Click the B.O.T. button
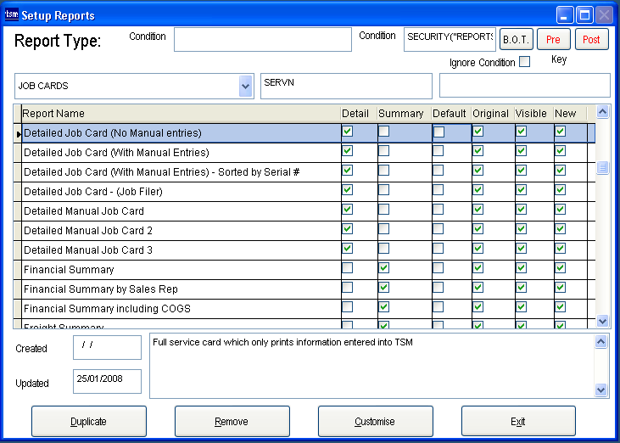This screenshot has width=620, height=443. pos(517,40)
